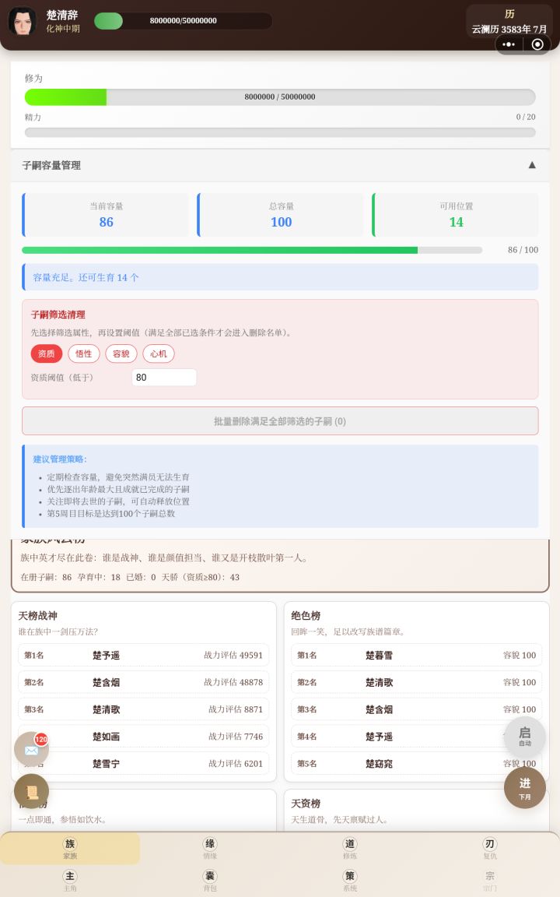Switch to the 家族 family tab
Image resolution: width=560 pixels, height=897 pixels.
70,849
